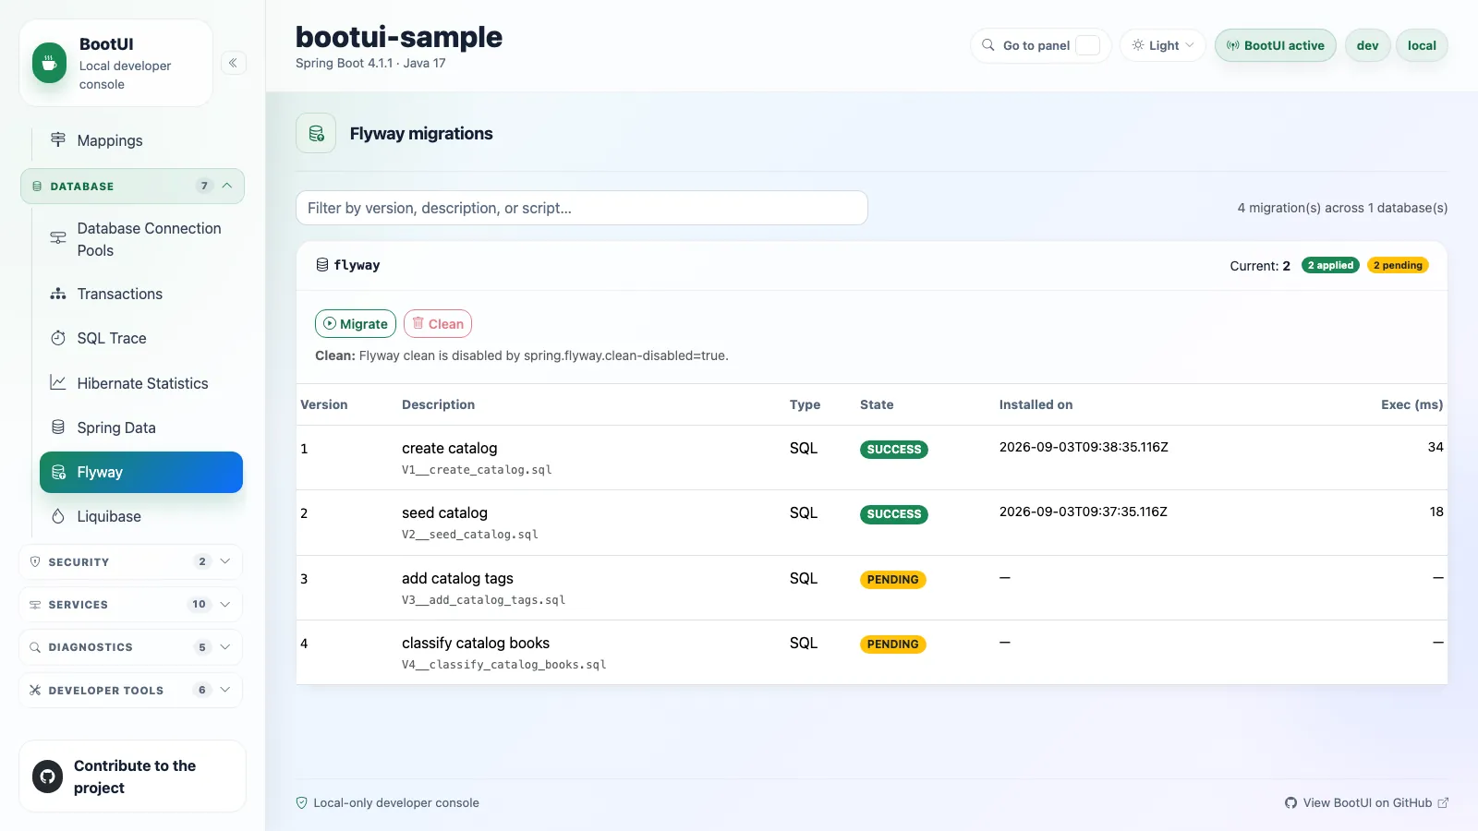Select Hibernate Statistics in sidebar
The width and height of the screenshot is (1478, 831).
coord(141,383)
